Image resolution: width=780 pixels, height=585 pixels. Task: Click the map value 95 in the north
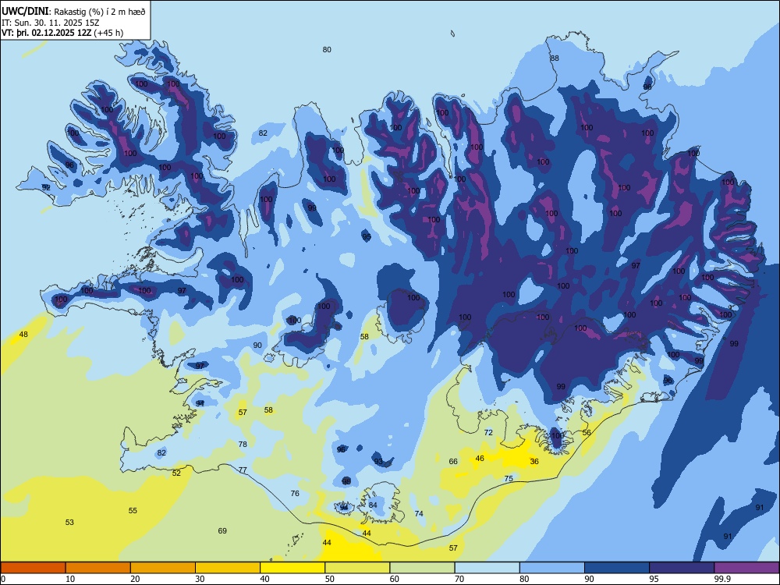pyautogui.click(x=367, y=237)
